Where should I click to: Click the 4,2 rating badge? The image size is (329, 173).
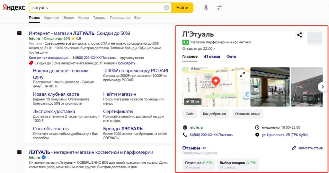tap(185, 42)
